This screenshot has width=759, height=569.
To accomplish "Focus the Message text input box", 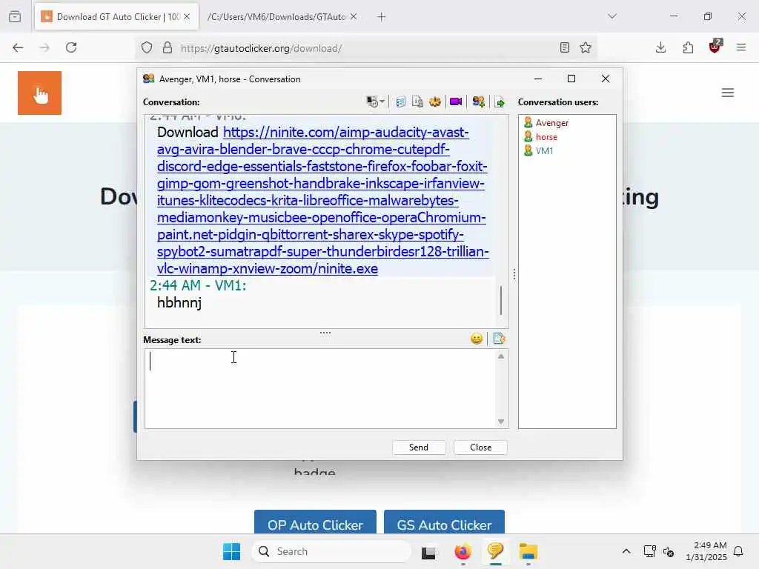I will click(320, 388).
